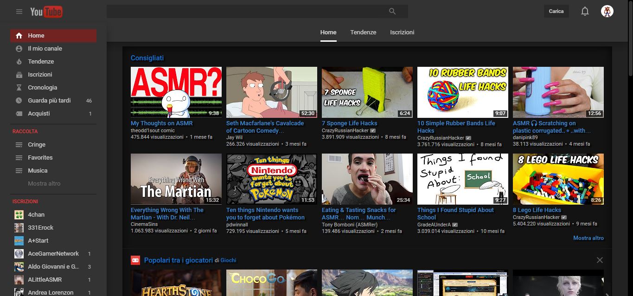Click the Il mio canale profile icon
Viewport: 633px width, 296px height.
coord(19,49)
